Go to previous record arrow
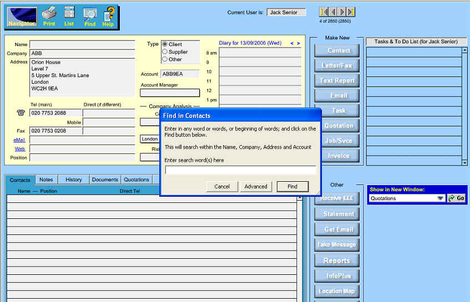 333,12
